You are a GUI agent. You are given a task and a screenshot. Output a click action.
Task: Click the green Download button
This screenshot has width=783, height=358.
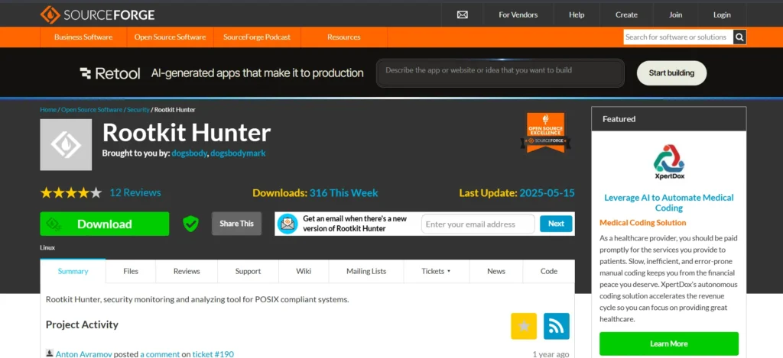(104, 224)
